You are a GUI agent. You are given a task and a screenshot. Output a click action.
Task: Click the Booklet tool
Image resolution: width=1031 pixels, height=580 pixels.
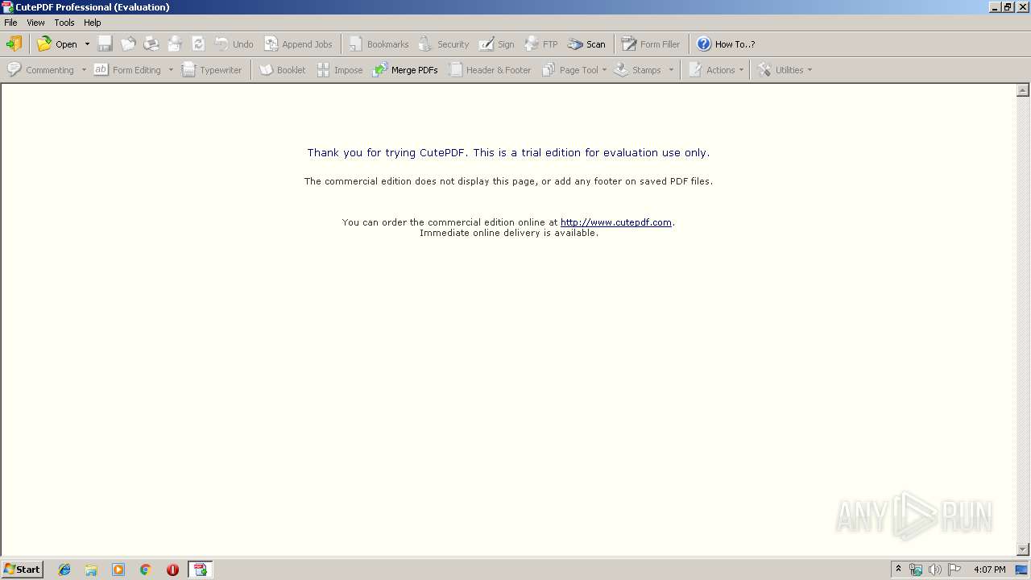pyautogui.click(x=282, y=70)
